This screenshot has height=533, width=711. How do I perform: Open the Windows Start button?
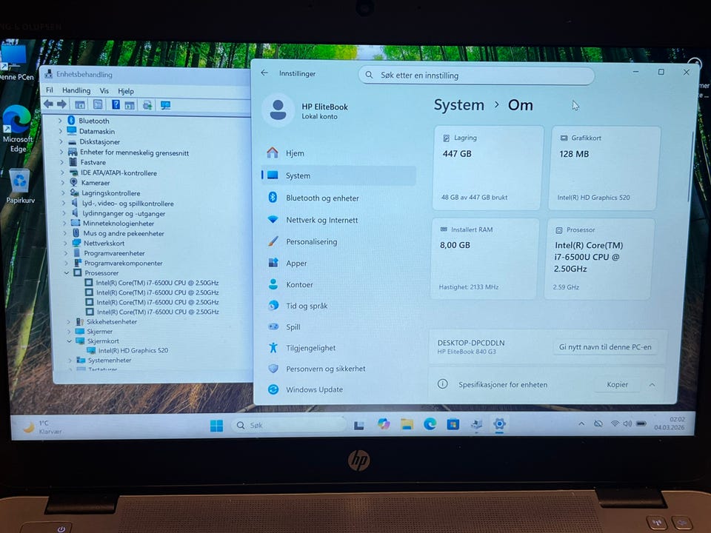point(216,425)
